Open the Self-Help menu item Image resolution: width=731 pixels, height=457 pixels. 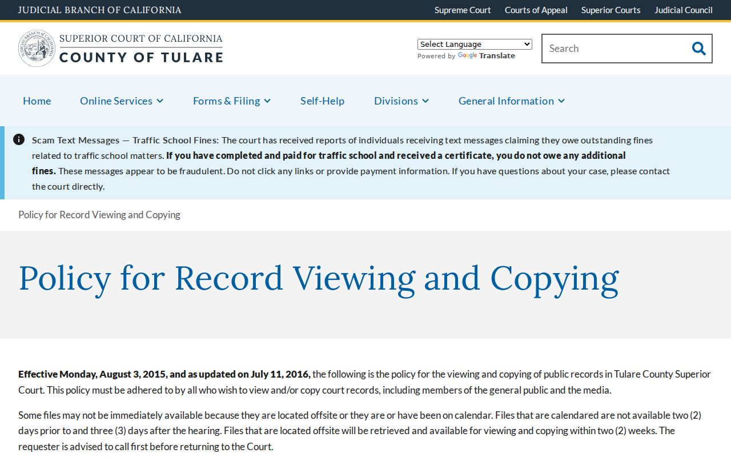322,101
